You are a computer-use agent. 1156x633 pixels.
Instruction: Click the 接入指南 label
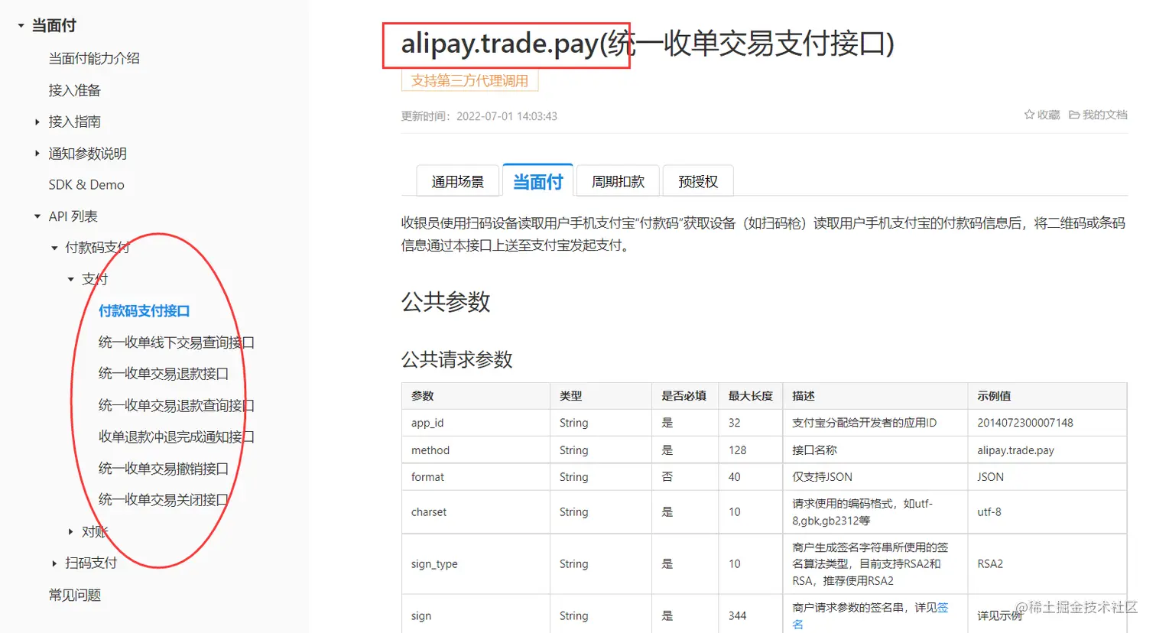tap(74, 122)
